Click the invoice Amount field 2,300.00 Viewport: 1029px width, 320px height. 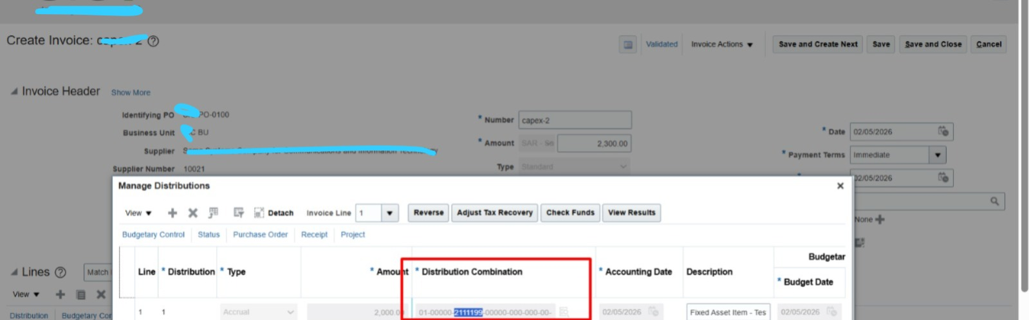pyautogui.click(x=594, y=143)
